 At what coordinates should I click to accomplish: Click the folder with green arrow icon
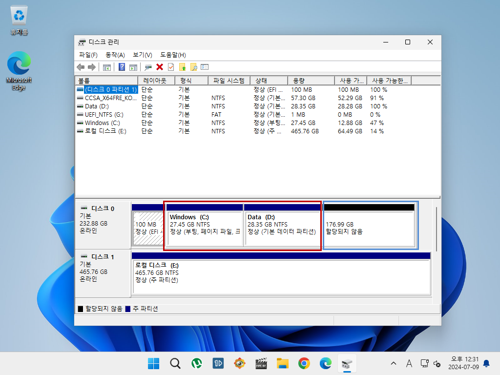coord(183,67)
